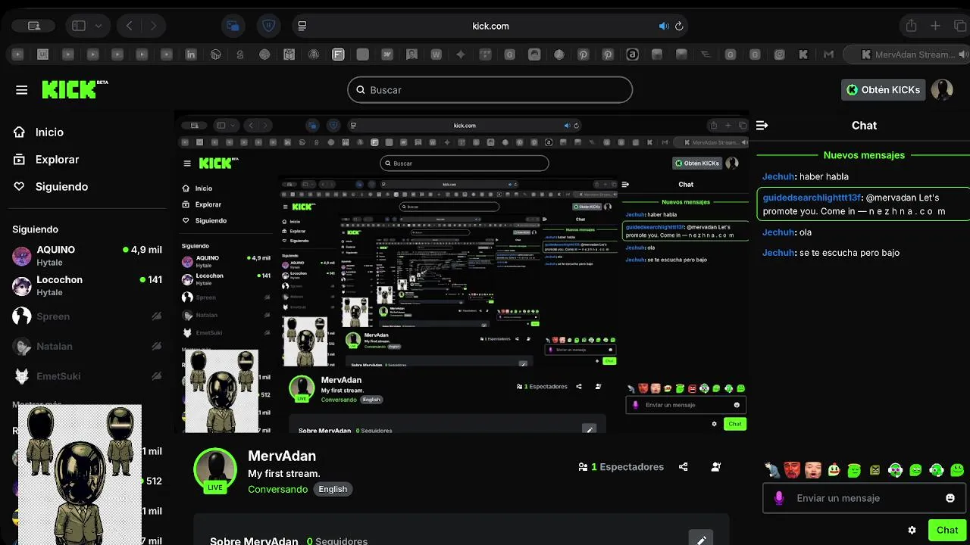This screenshot has width=970, height=545.
Task: Open the offline Spreen channel
Action: [x=87, y=316]
